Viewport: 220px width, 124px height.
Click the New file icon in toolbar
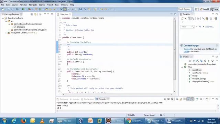pyautogui.click(x=3, y=9)
